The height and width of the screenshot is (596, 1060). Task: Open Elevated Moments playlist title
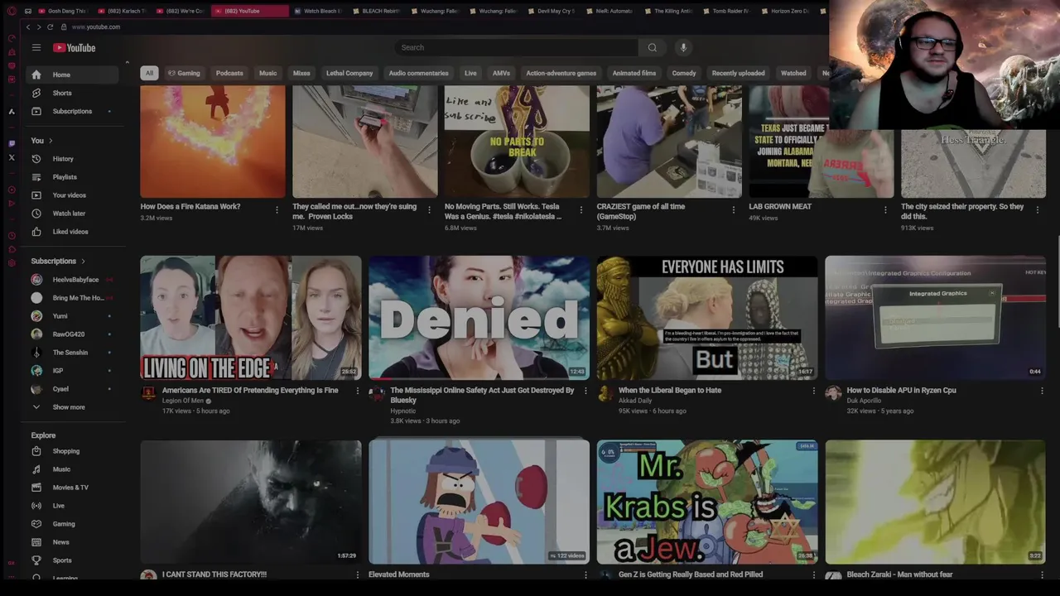click(399, 574)
